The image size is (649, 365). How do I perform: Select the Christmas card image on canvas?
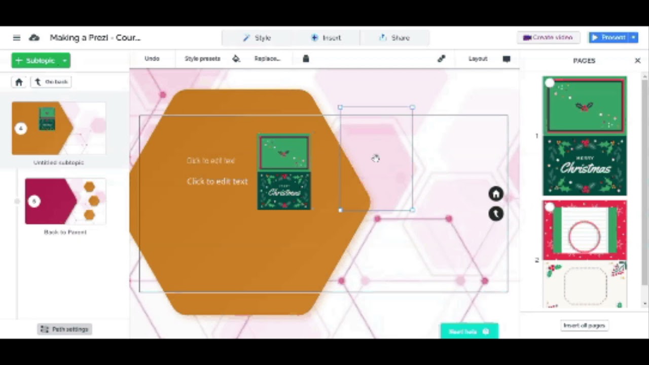click(284, 172)
